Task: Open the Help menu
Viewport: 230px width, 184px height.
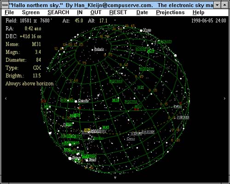Action: coord(198,12)
